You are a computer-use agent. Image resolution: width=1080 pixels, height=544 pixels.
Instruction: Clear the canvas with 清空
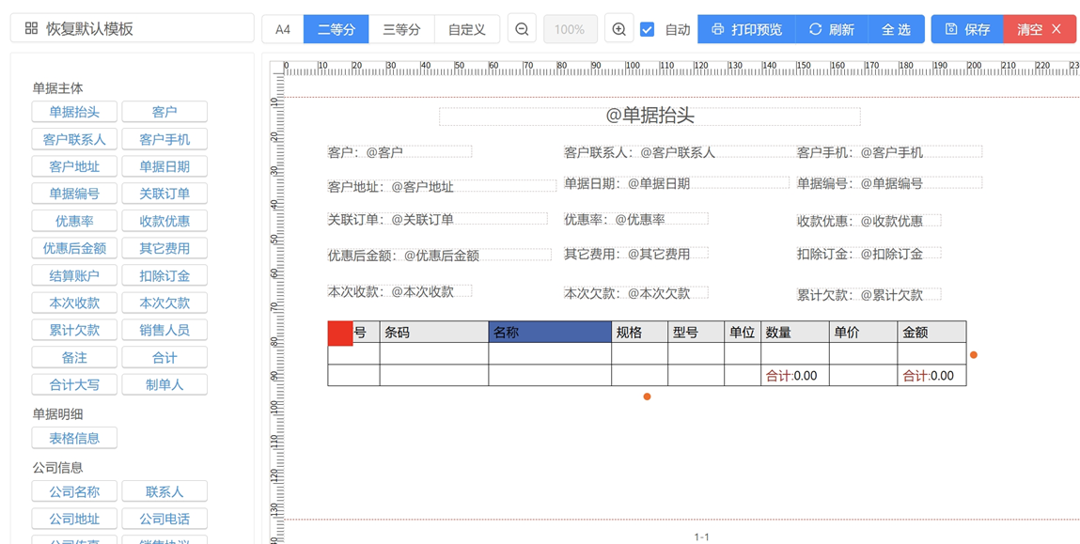1040,29
